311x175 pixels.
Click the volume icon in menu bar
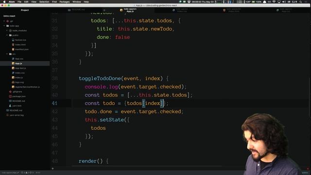point(284,2)
